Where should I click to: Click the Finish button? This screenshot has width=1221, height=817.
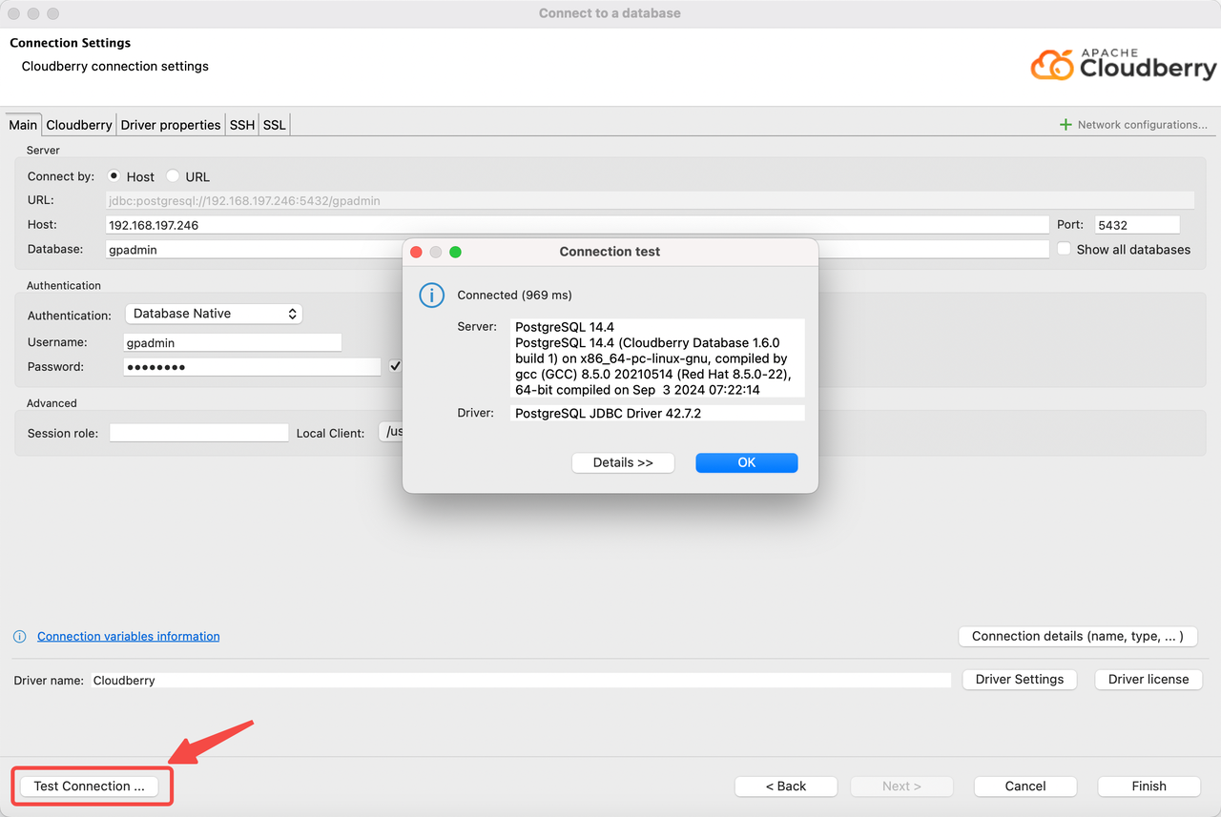point(1149,786)
